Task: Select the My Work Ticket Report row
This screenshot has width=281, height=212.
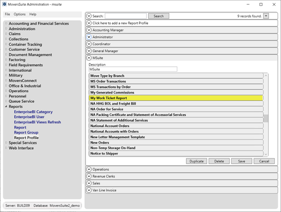Action: point(176,98)
